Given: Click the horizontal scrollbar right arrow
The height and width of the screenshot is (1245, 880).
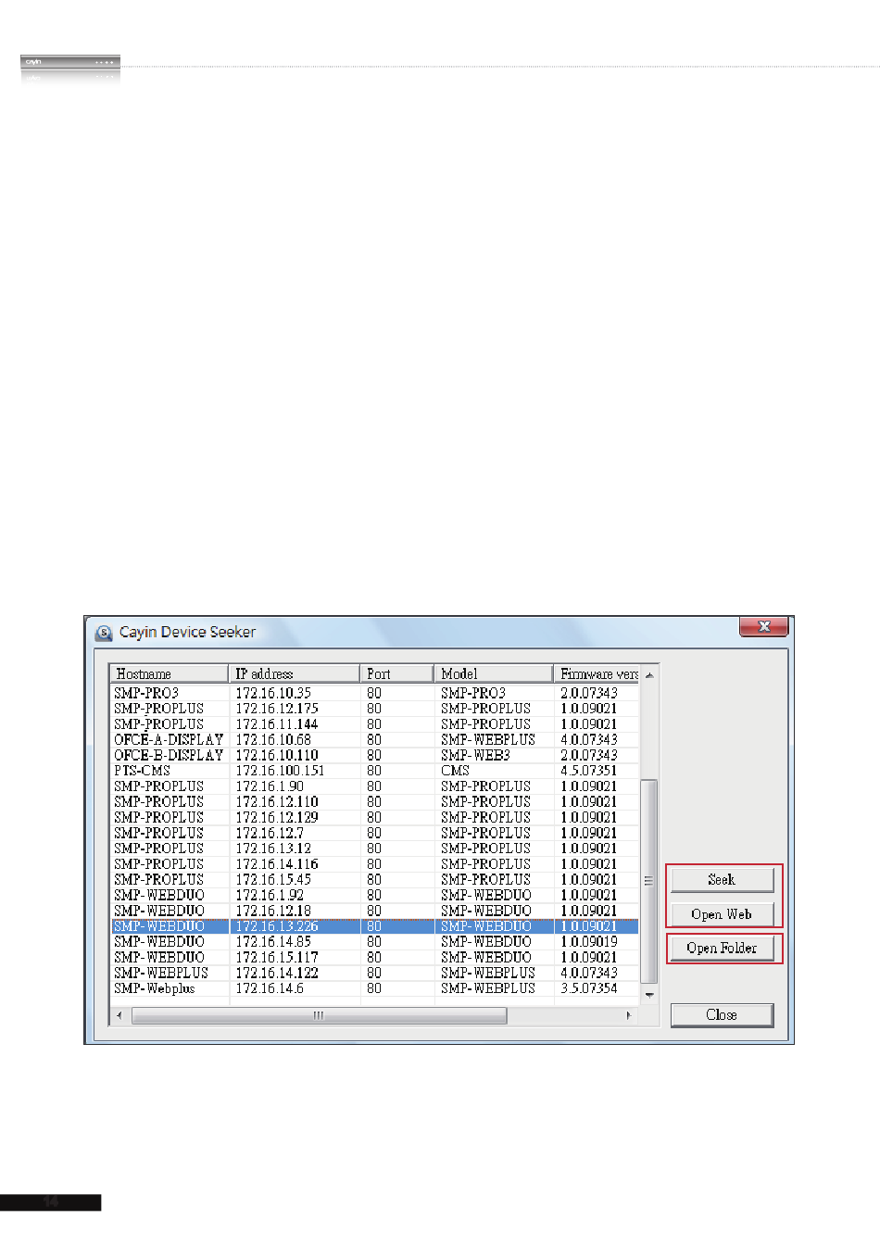Looking at the screenshot, I should (x=630, y=1015).
